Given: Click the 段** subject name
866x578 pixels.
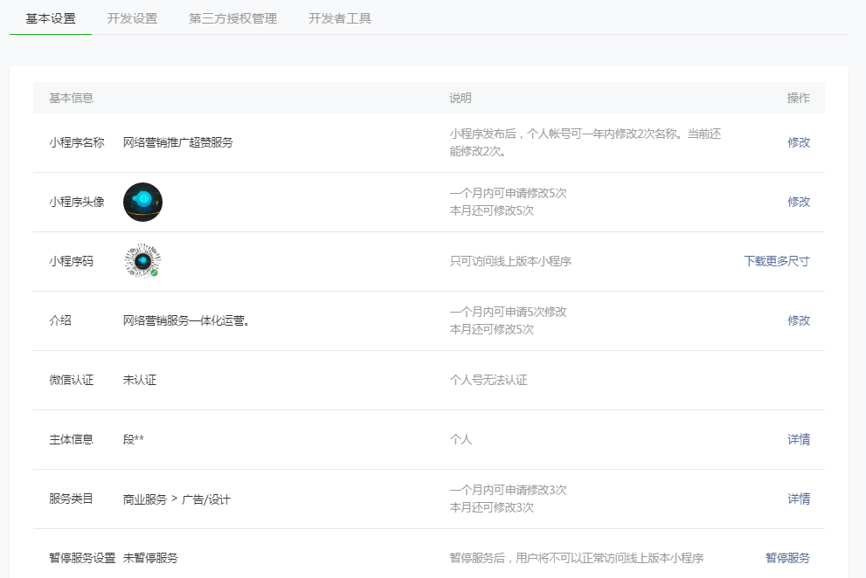Looking at the screenshot, I should (x=133, y=439).
